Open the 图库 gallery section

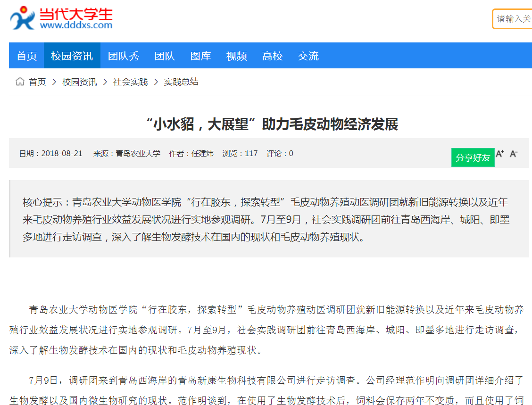point(200,56)
